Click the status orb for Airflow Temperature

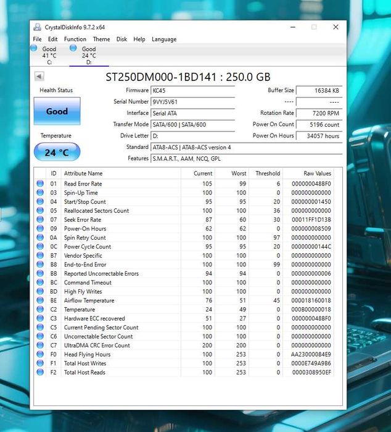40,300
